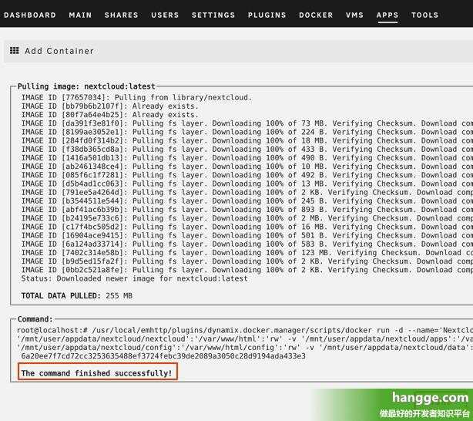473x421 pixels.
Task: Select the Apps tab
Action: 387,15
